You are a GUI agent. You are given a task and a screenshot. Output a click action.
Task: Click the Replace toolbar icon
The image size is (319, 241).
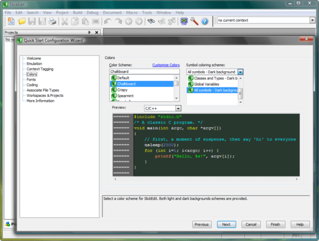pos(172,21)
